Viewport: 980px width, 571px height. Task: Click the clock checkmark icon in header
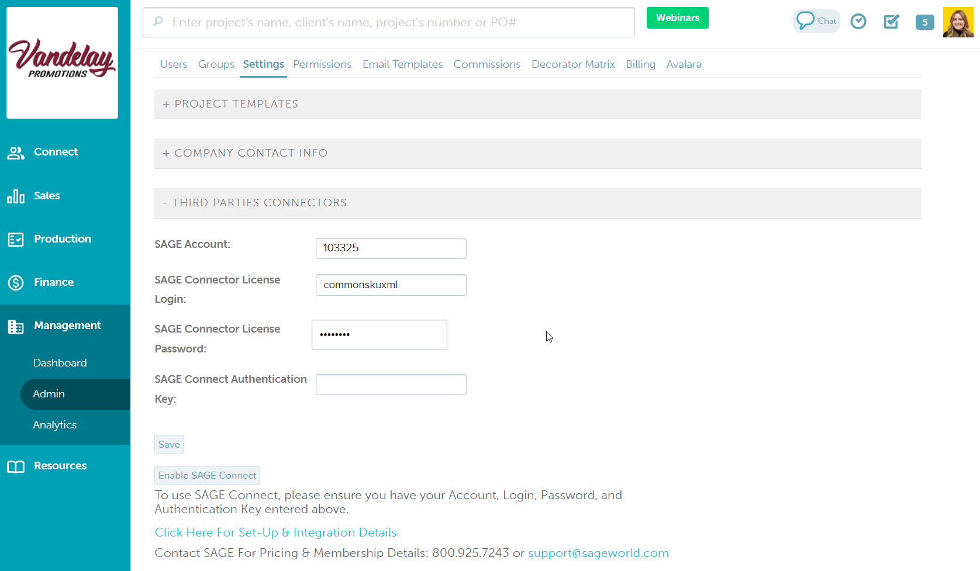(858, 22)
